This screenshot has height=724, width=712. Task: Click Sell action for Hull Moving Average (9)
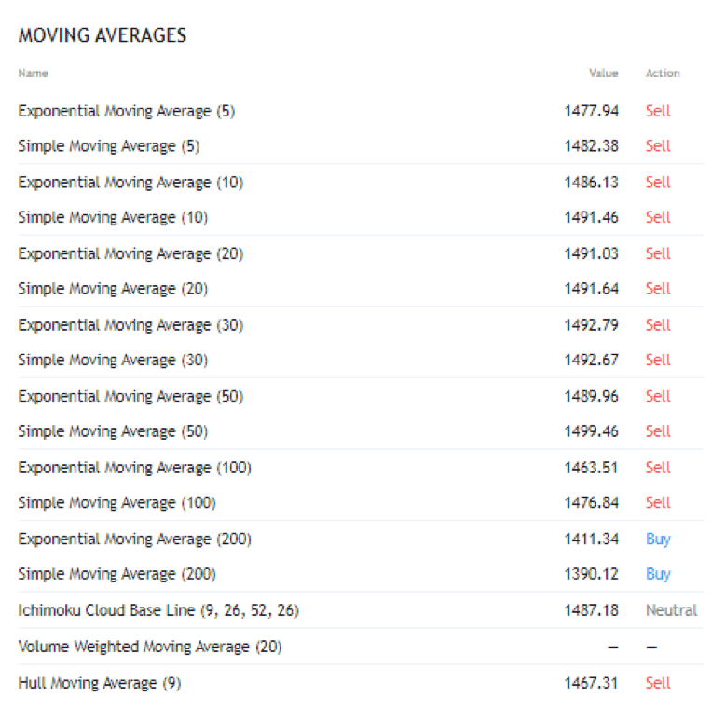[658, 683]
